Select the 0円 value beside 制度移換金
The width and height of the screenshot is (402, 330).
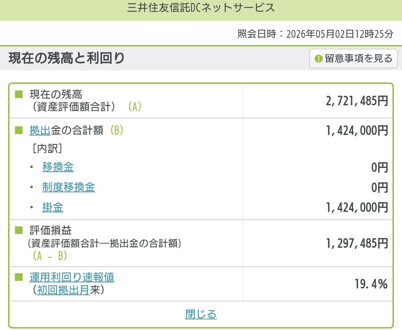380,188
